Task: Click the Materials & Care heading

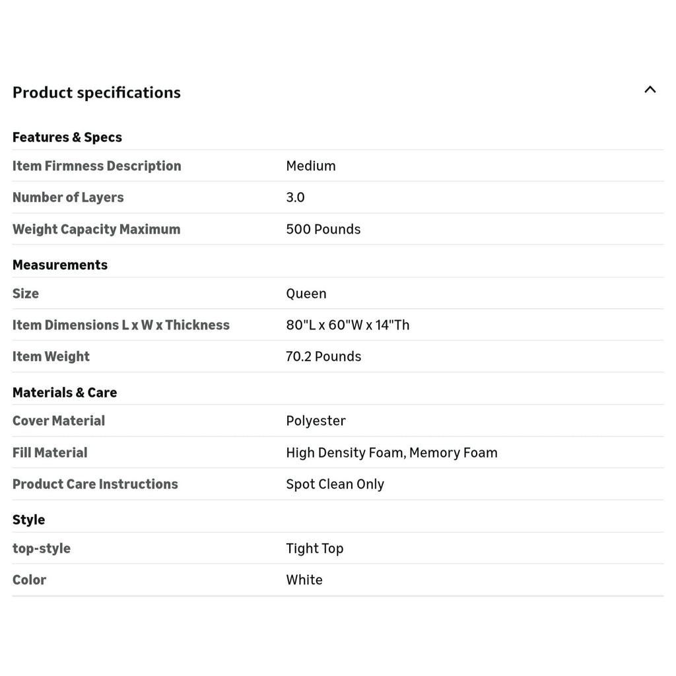Action: coord(65,392)
